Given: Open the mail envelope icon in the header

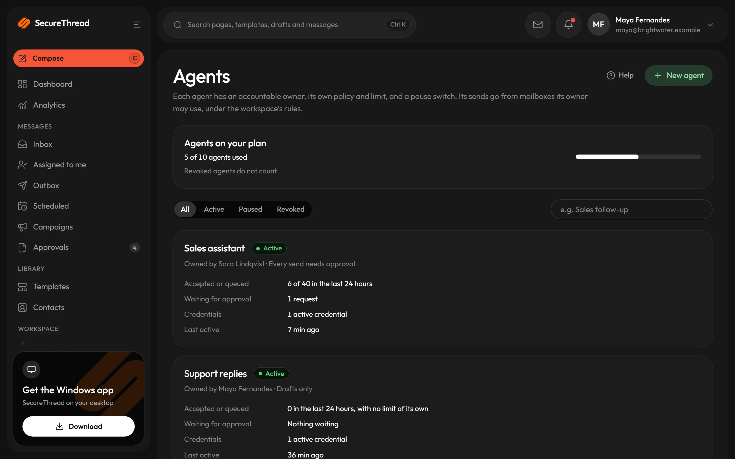Looking at the screenshot, I should coord(538,24).
